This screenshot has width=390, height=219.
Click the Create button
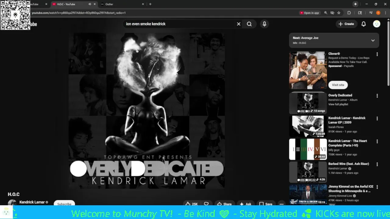click(x=346, y=24)
